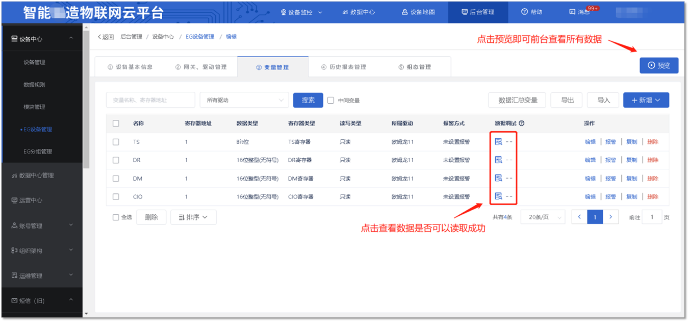Click the 预览 preview button
Viewport: 689px width, 322px height.
click(659, 65)
